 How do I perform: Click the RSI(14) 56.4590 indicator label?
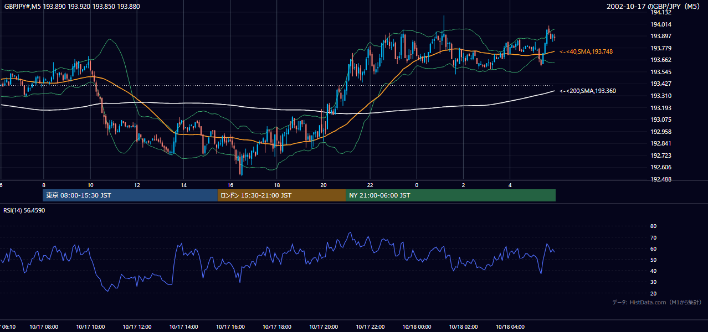(x=24, y=210)
